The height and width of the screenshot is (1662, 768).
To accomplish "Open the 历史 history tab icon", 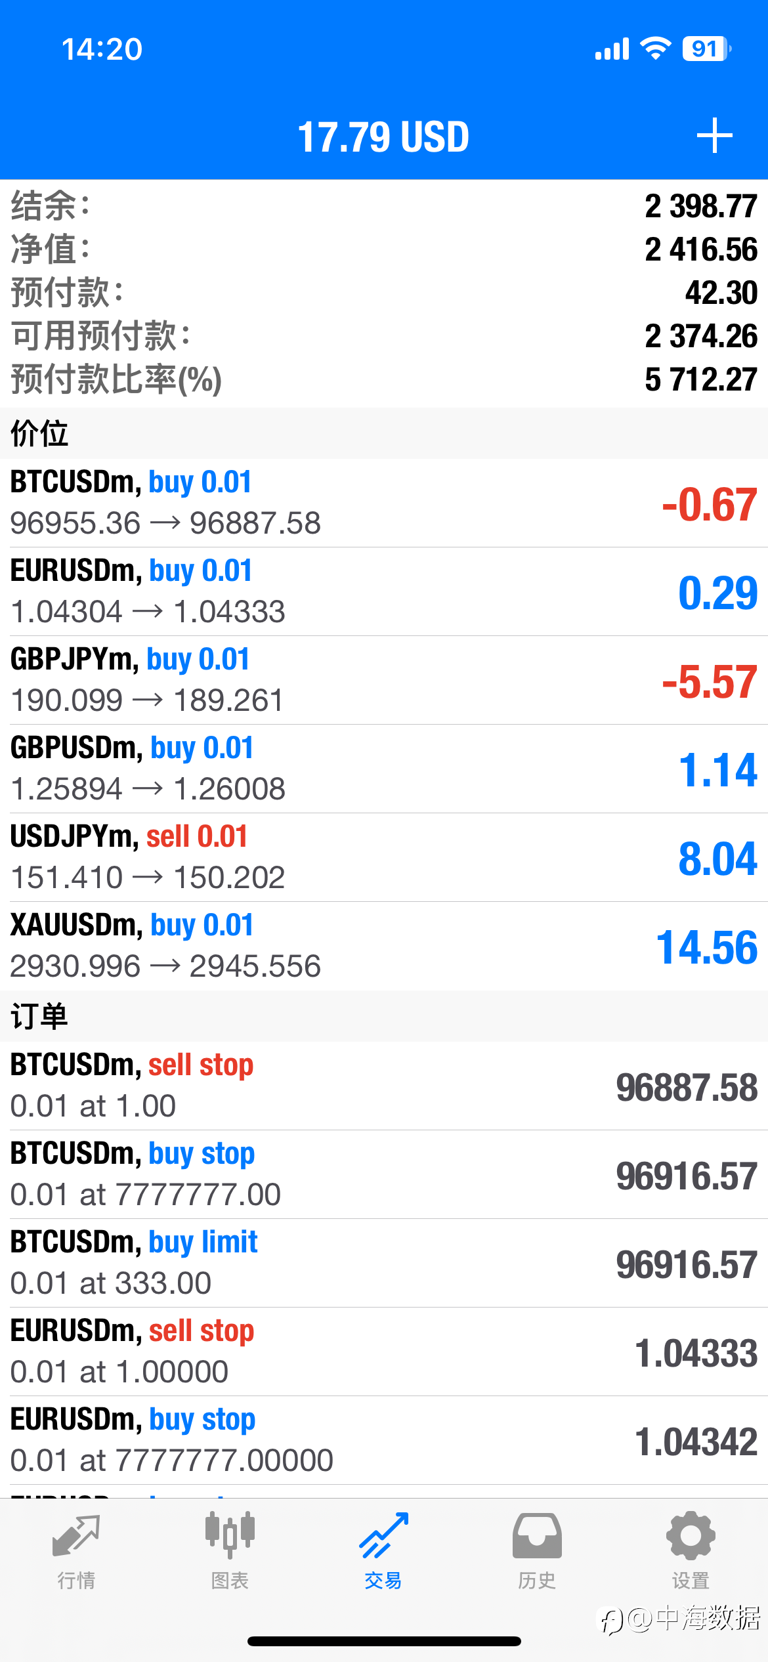I will click(x=537, y=1536).
